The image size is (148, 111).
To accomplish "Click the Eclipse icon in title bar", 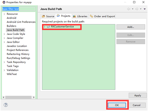I will pyautogui.click(x=4, y=2).
